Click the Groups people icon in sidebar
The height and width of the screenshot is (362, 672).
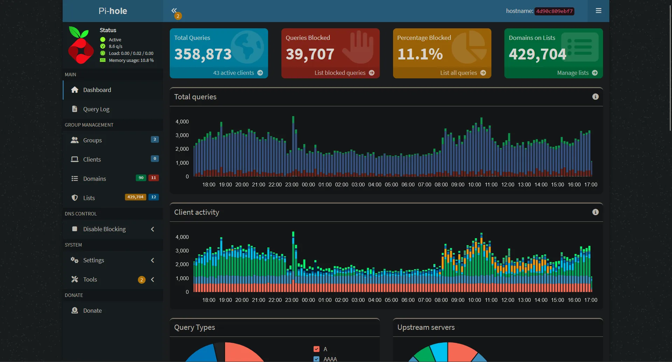click(75, 140)
